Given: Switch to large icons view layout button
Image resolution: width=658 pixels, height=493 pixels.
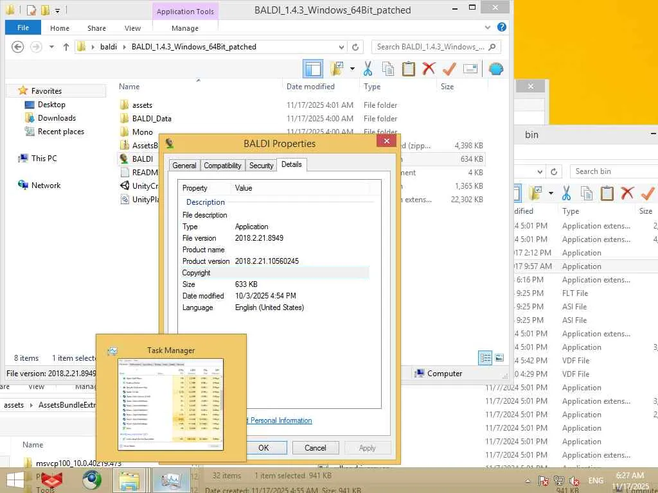Looking at the screenshot, I should click(x=499, y=358).
